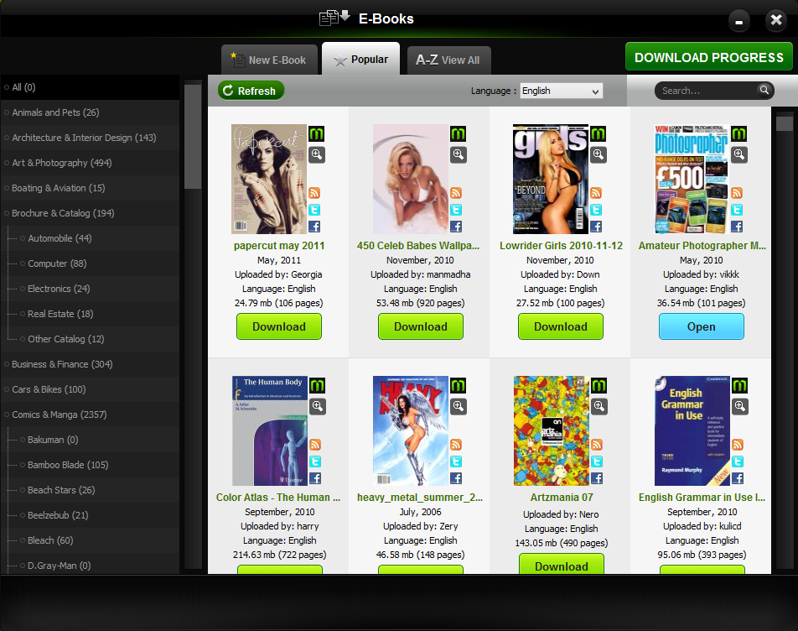Zoom the heavy_metal_summer cover

coord(459,406)
